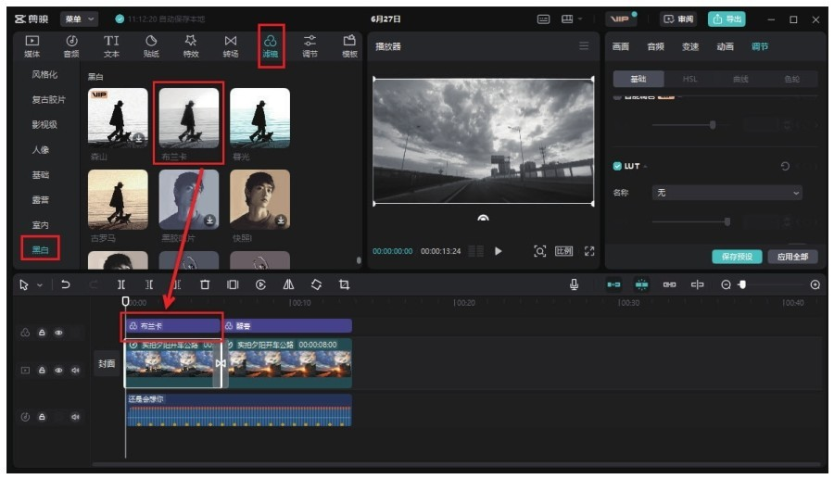Click the 应用全部 apply all button
Image resolution: width=834 pixels, height=479 pixels.
792,257
